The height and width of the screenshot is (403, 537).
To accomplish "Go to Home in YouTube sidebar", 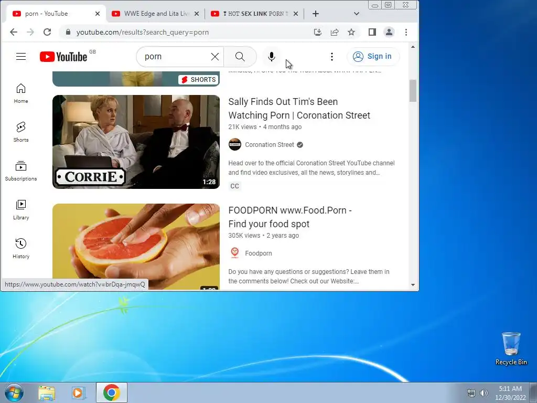I will 21,93.
